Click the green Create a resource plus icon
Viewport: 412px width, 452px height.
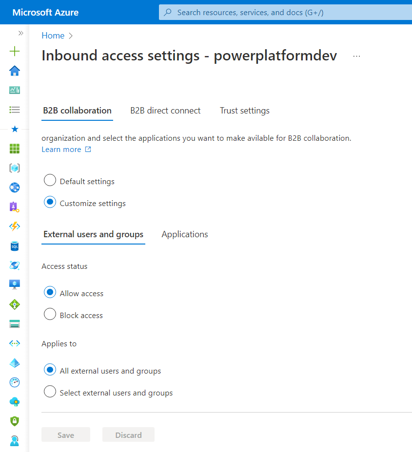click(x=15, y=51)
